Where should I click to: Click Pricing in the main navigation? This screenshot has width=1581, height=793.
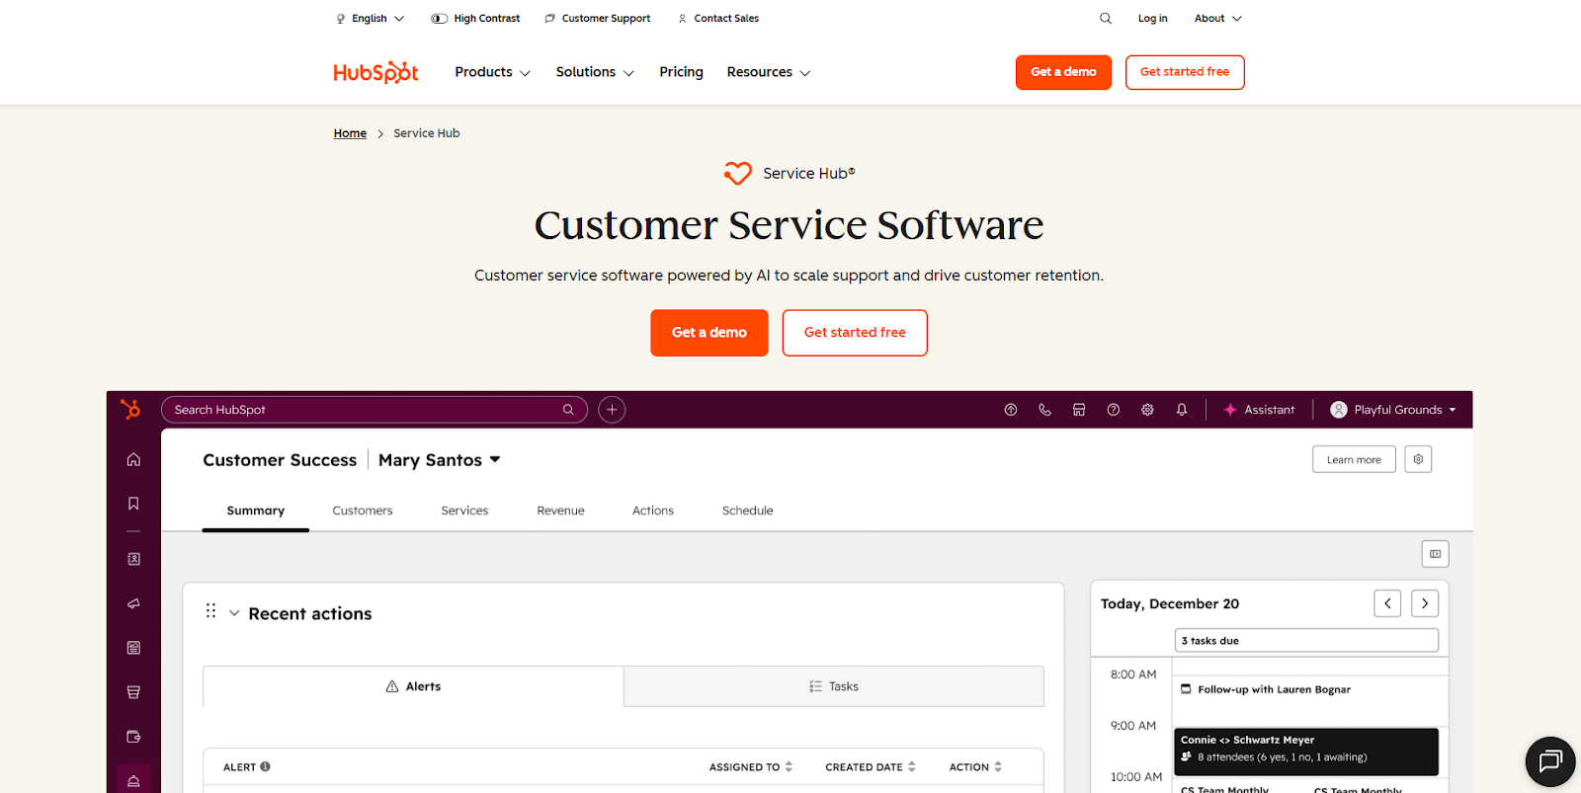tap(681, 72)
